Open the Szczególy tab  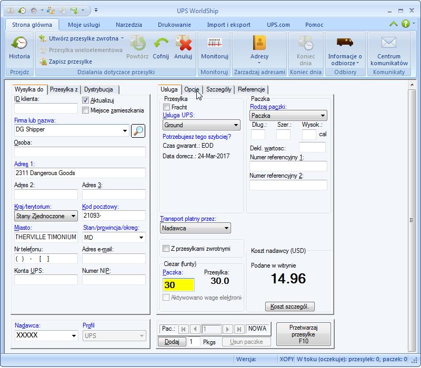(x=218, y=89)
